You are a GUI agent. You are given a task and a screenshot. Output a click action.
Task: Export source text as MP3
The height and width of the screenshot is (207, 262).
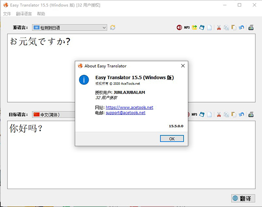tap(187, 28)
